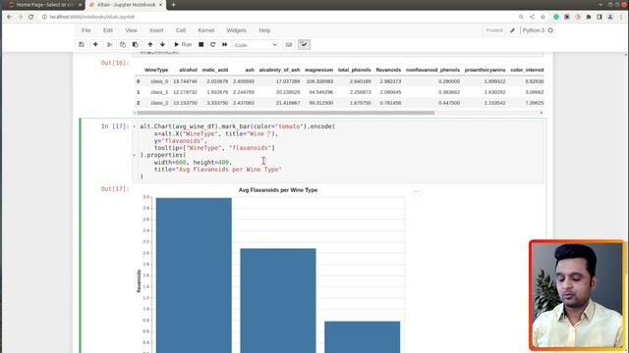Save notebook with the floppy disk icon
This screenshot has width=629, height=353.
coord(82,45)
